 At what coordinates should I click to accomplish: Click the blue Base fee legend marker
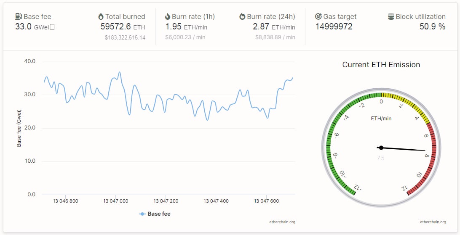pyautogui.click(x=142, y=214)
